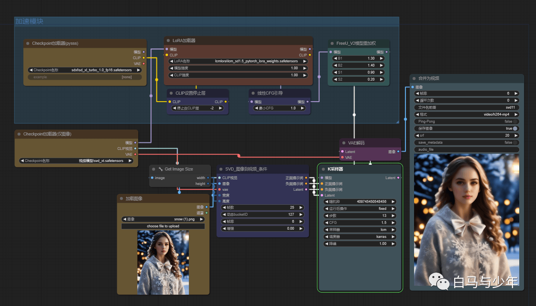
Task: Click the choose file to upload button
Action: 163,226
